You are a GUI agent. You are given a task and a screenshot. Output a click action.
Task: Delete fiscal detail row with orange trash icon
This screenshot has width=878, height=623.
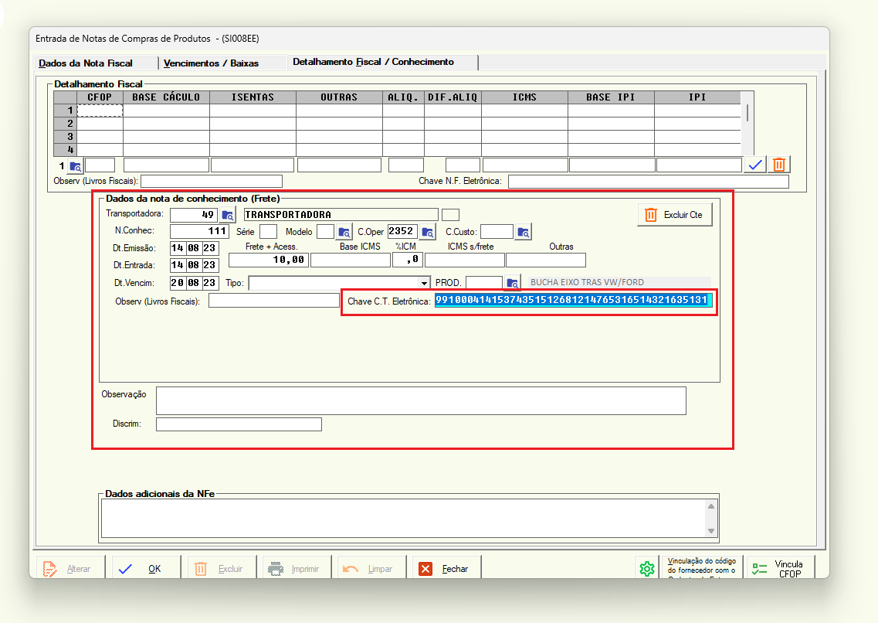point(779,165)
